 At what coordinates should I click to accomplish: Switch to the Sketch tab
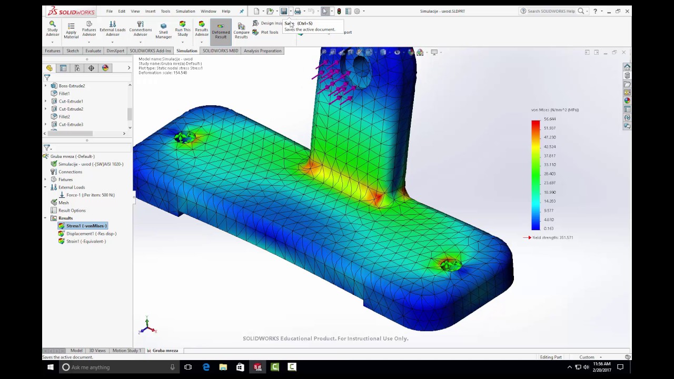[73, 51]
